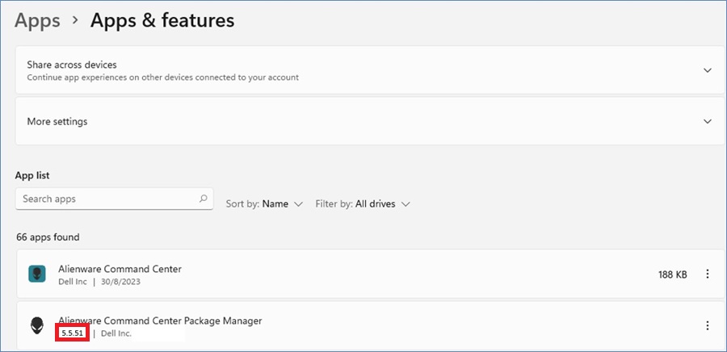Select the Alienware Command Center name text

pos(120,269)
